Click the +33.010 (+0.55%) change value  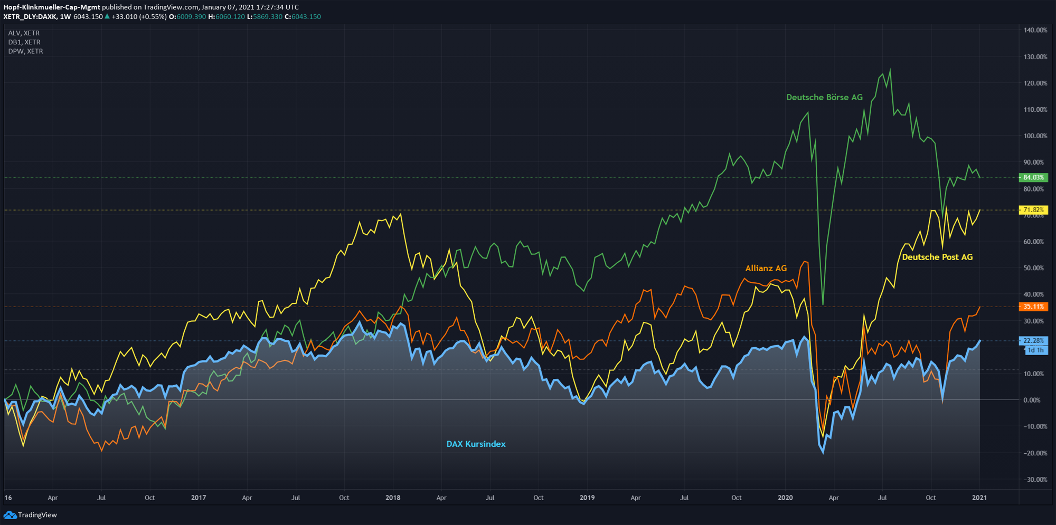coord(139,17)
